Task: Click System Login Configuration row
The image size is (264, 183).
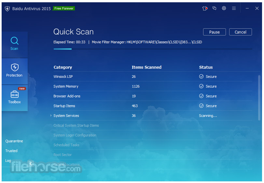Action: (153, 135)
